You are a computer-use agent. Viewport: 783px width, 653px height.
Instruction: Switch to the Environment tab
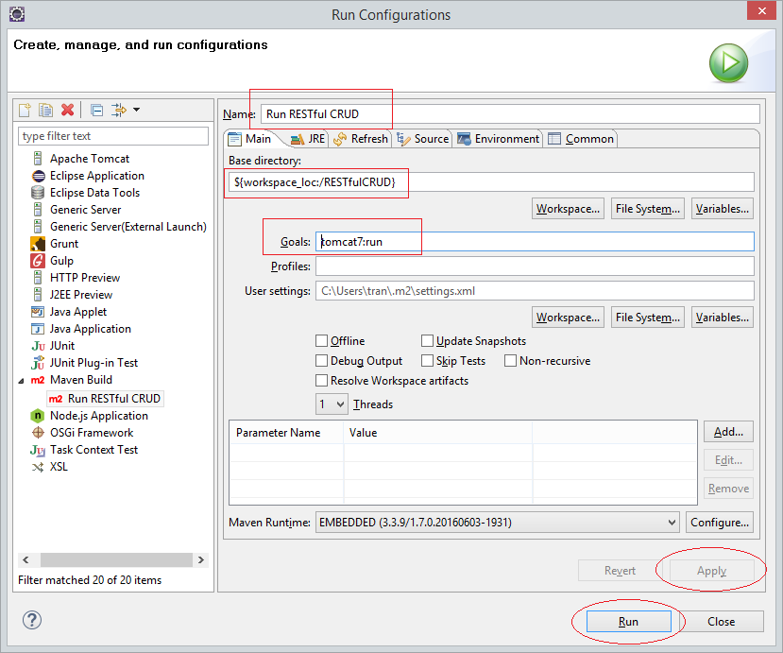coord(499,139)
